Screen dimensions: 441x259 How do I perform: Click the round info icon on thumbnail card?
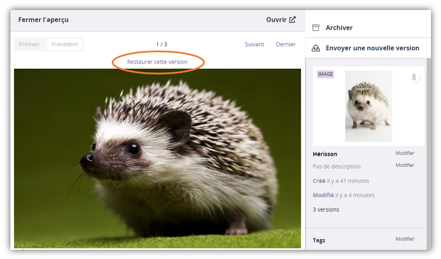(414, 77)
